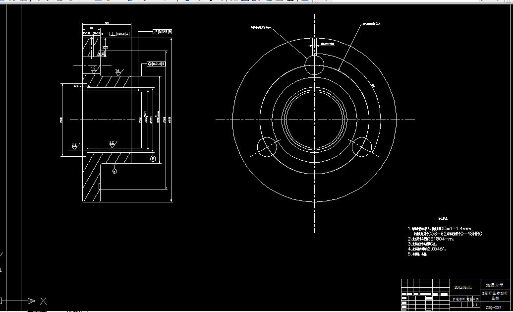Select the 0.025 B runout tolerance frame
513x312 pixels.
(162, 32)
